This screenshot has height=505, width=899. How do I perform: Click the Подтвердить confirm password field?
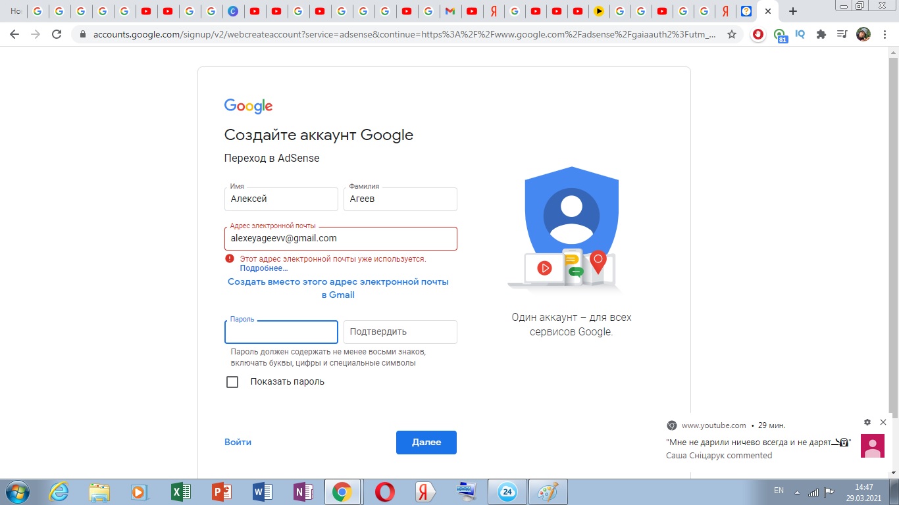[400, 332]
